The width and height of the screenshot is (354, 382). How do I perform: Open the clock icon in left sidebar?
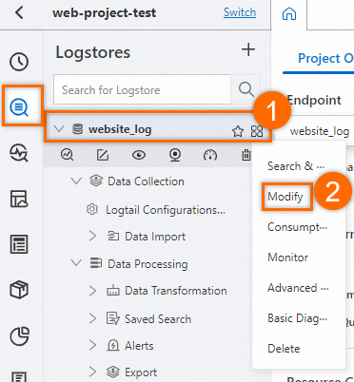tap(19, 62)
